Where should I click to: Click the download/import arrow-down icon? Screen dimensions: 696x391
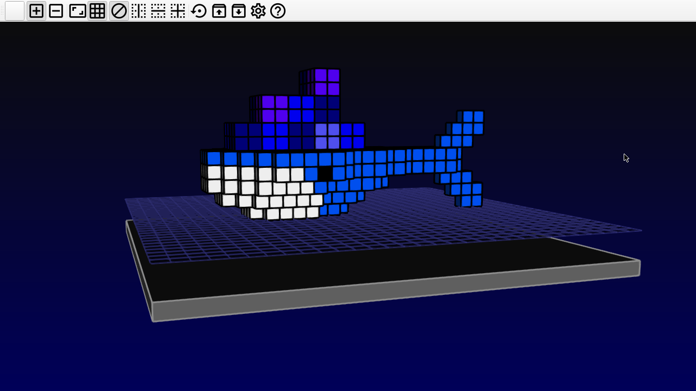coord(239,11)
